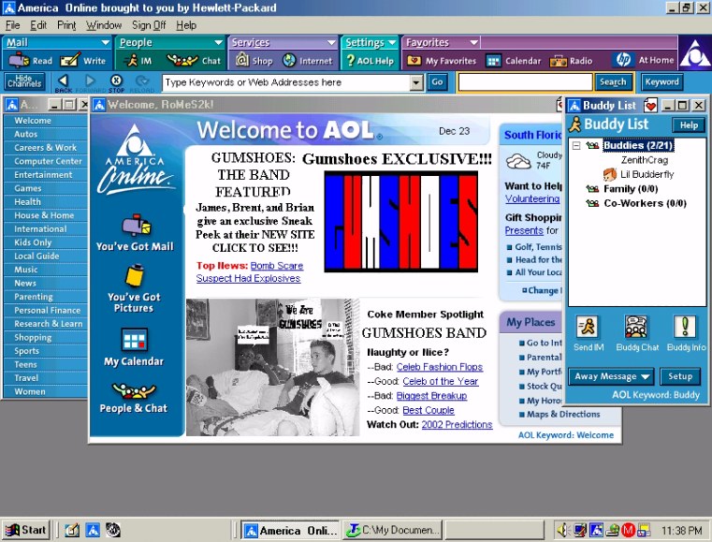
Task: Open Setup in Buddy List
Action: pos(680,376)
